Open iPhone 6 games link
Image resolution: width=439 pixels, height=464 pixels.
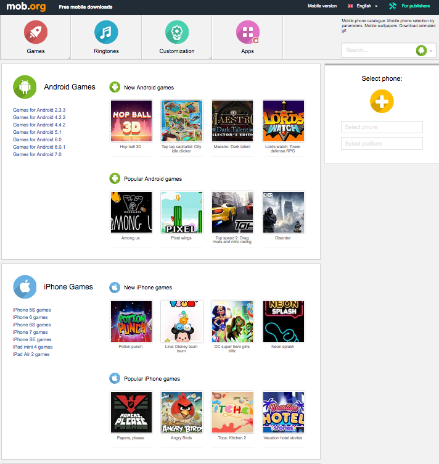click(30, 317)
